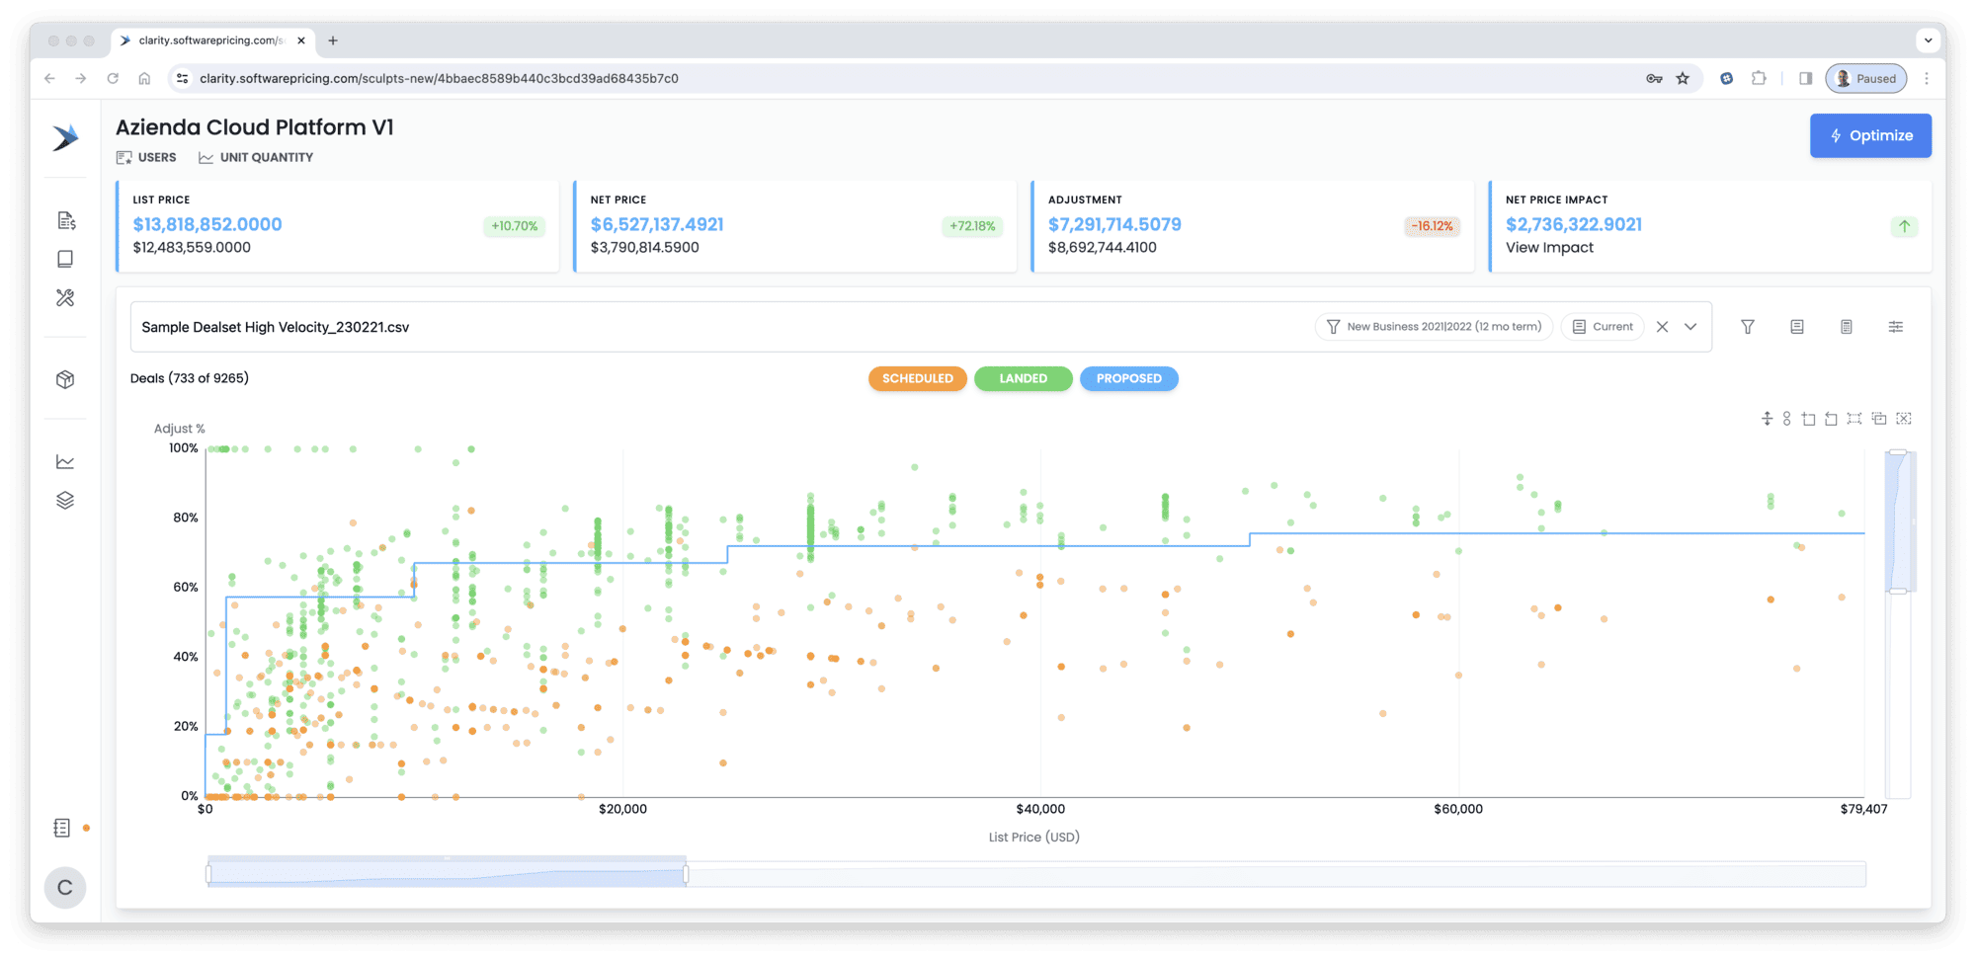The image size is (1976, 960).
Task: Expand the dataset selector chevron
Action: (1690, 327)
